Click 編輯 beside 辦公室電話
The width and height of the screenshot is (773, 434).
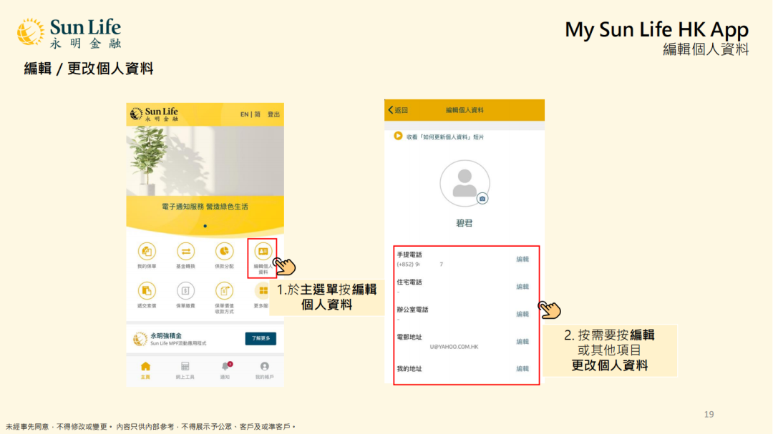point(522,315)
